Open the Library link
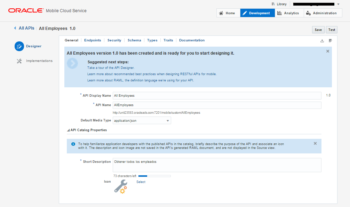Screen dimensions: 350x207 point(282,4)
